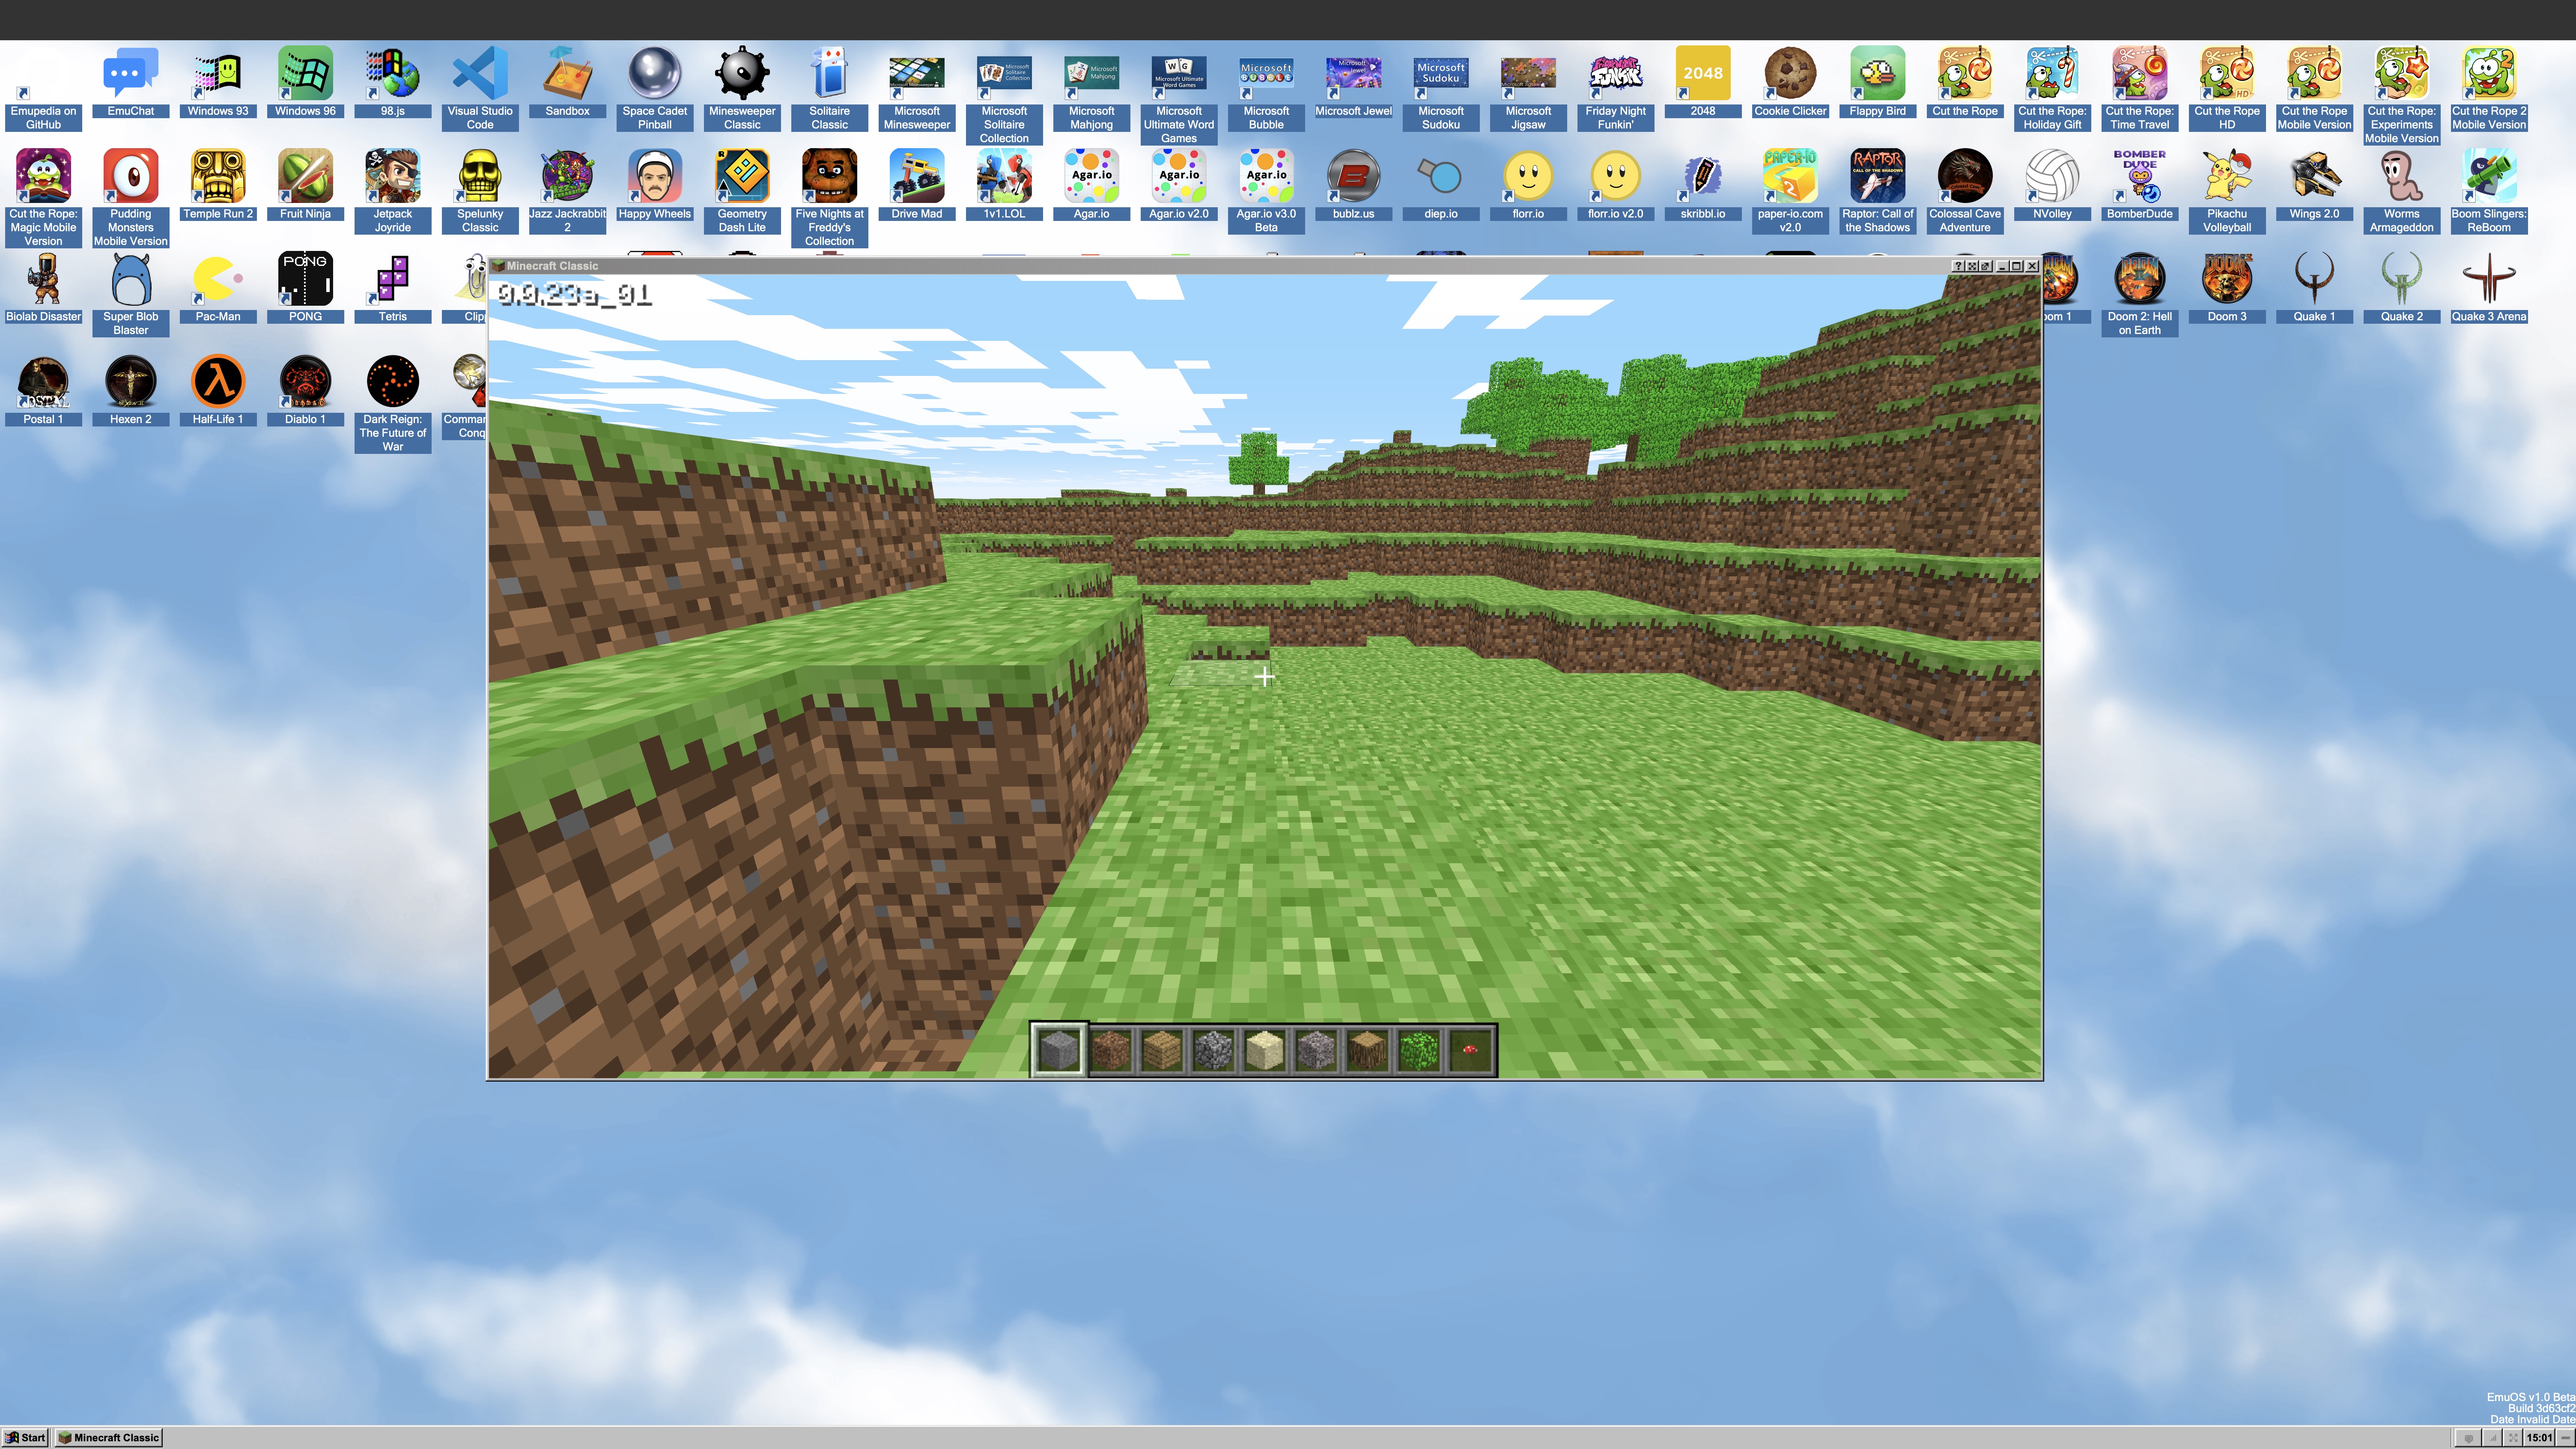Open Minecraft Classic in external new window

[1985, 266]
